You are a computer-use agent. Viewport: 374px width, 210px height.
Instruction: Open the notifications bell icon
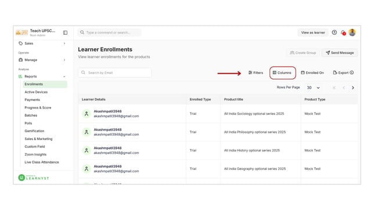click(343, 32)
